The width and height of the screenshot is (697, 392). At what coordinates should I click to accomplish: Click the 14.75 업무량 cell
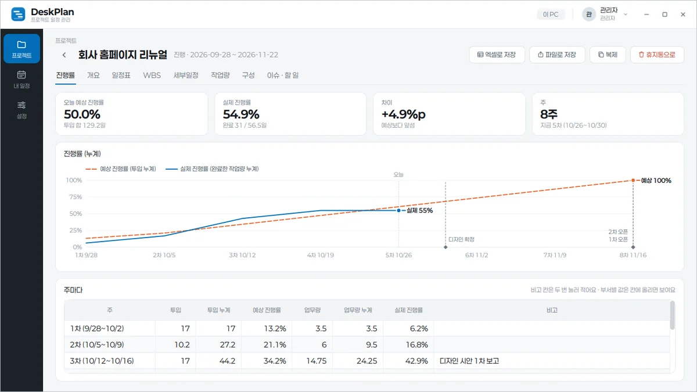[312, 361]
